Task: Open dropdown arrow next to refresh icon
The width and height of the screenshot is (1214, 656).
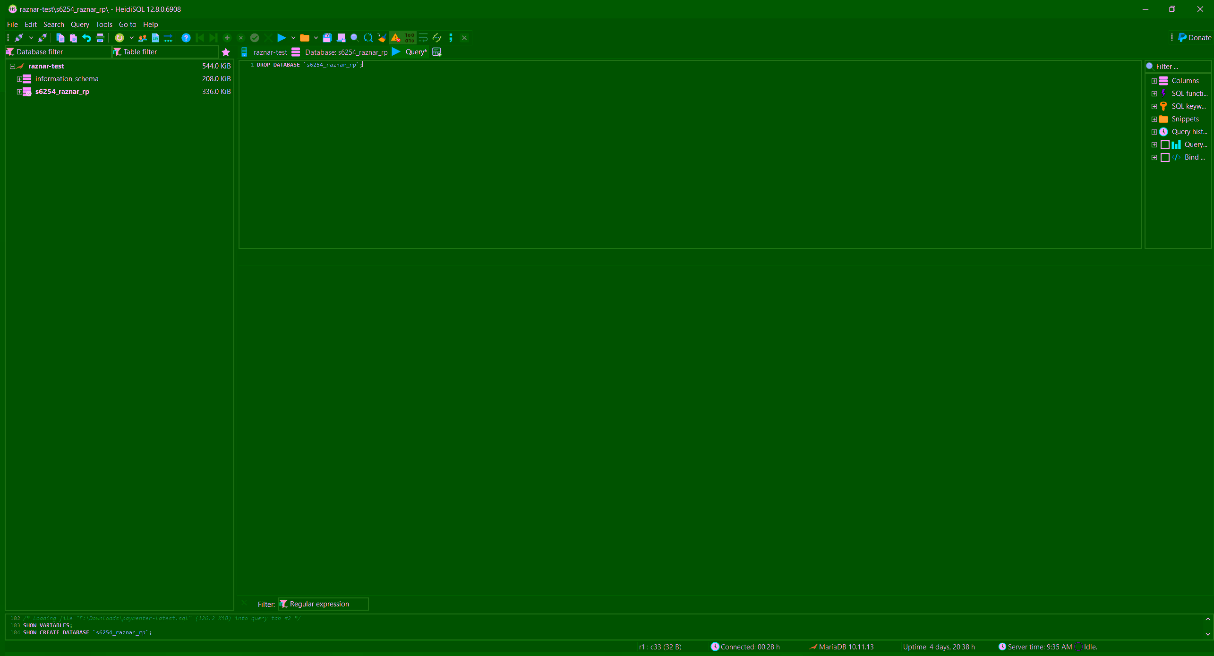Action: pos(131,38)
